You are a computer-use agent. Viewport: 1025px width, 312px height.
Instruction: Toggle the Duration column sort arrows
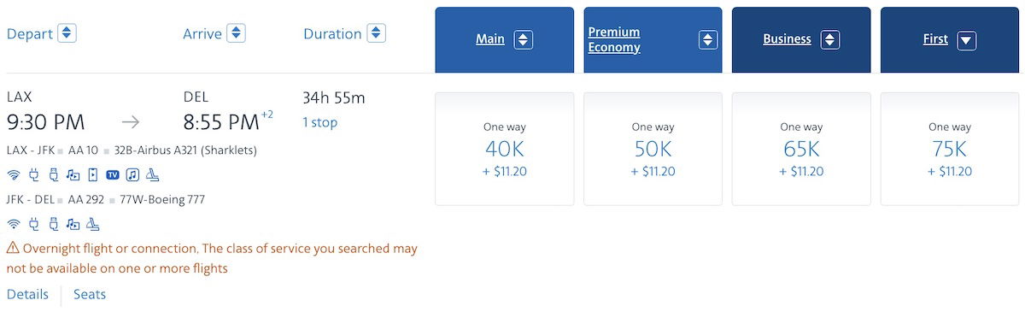376,33
